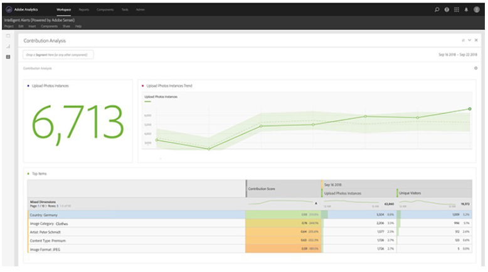The width and height of the screenshot is (488, 272).
Task: Switch to the Reports tab
Action: pyautogui.click(x=83, y=10)
